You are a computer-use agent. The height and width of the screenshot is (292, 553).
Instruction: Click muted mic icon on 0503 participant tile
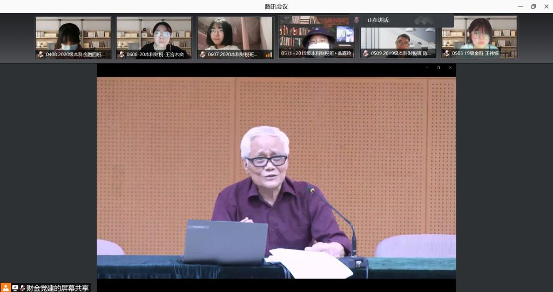coord(447,54)
